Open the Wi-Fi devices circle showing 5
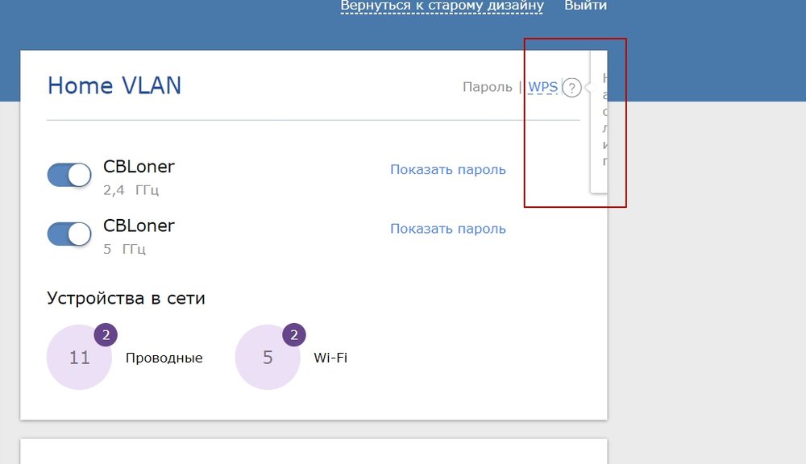Viewport: 806px width, 464px height. coord(268,357)
